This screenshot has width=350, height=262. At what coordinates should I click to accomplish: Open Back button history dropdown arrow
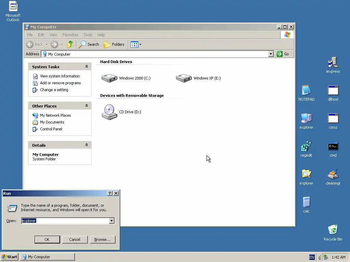(x=46, y=44)
